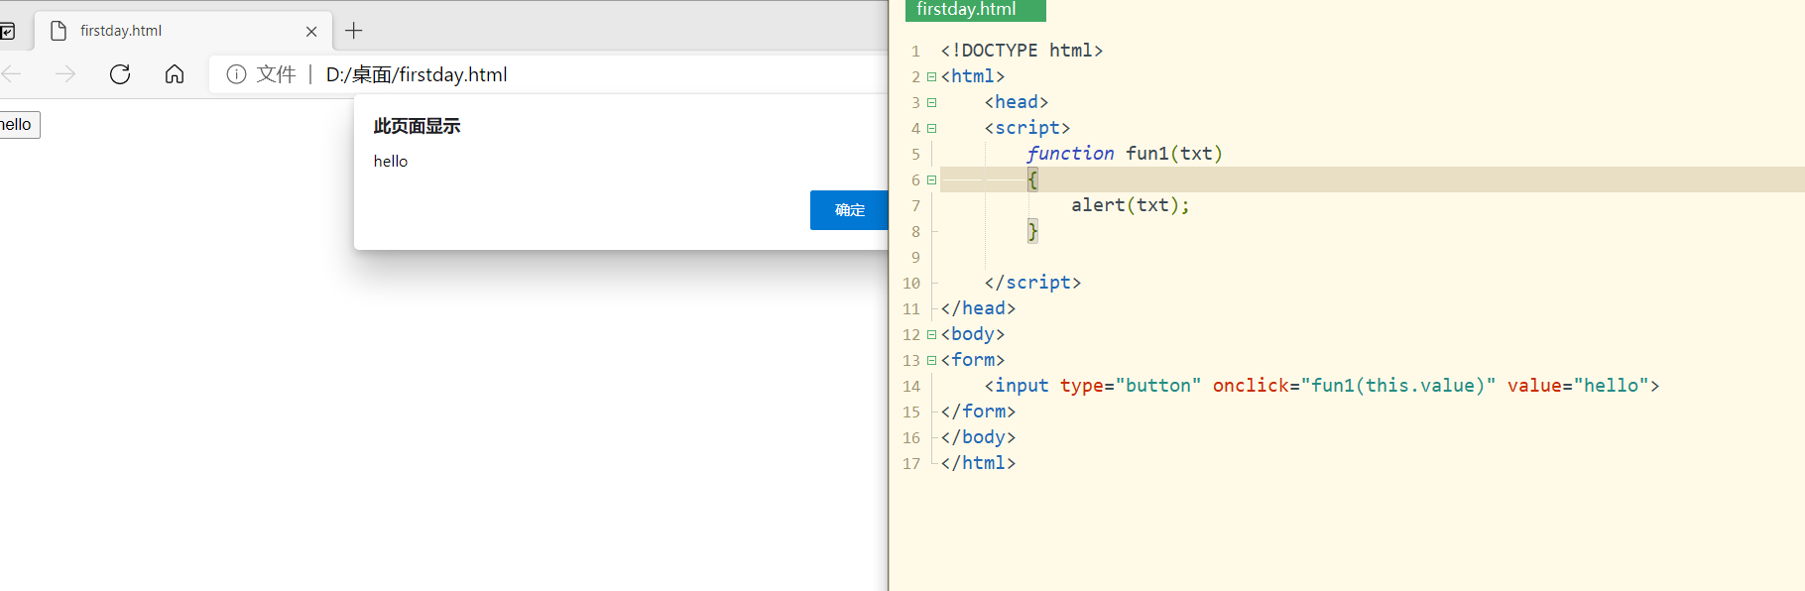Click the '</form>' tag on line 15
The image size is (1805, 591).
coord(978,412)
